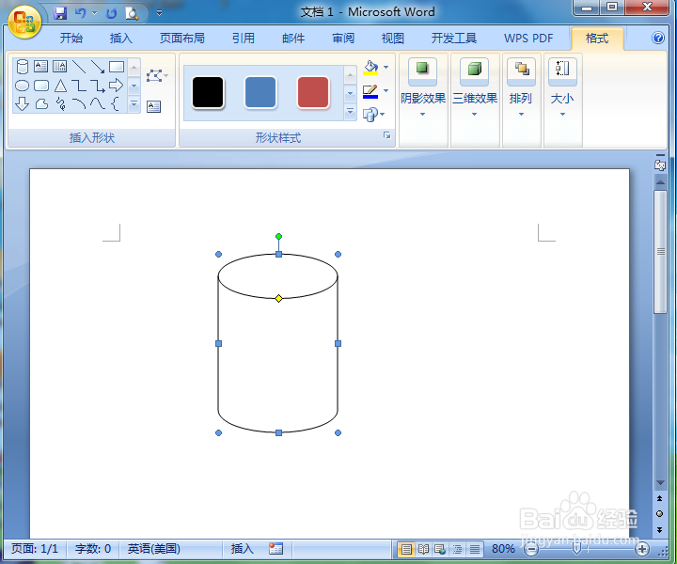This screenshot has height=564, width=677.
Task: Open the 插入 Insert tab
Action: [x=121, y=39]
